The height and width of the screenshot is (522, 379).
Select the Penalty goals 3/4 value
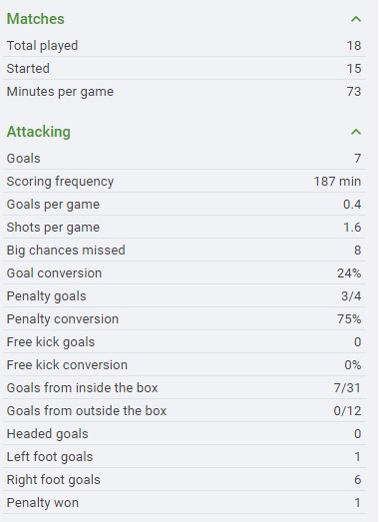click(351, 296)
